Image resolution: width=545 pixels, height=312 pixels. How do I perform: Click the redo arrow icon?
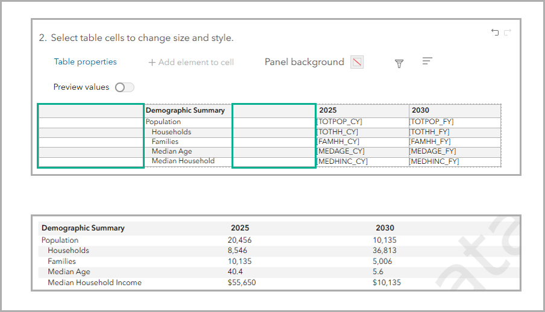pos(508,33)
